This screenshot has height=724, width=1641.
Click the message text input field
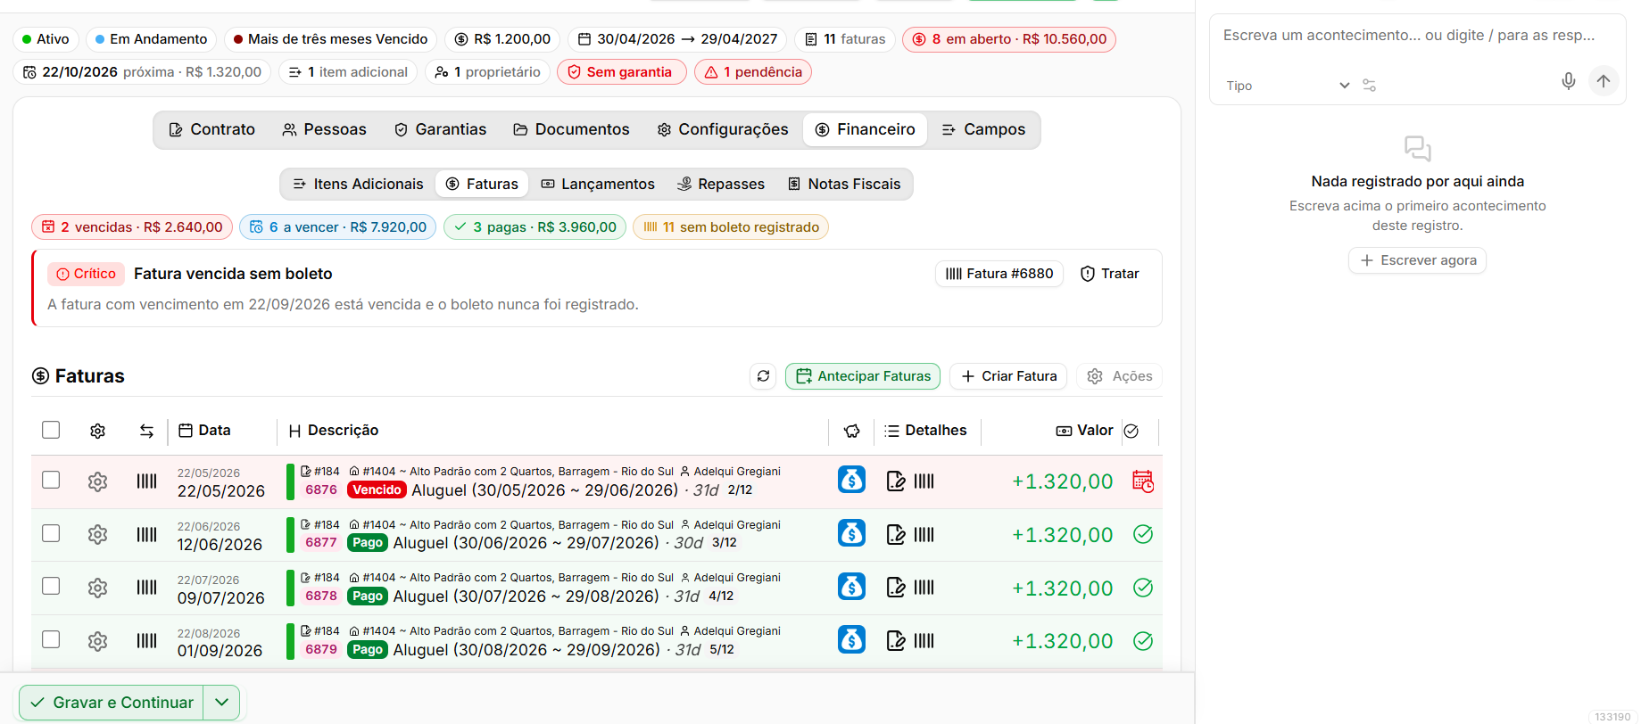tap(1417, 36)
